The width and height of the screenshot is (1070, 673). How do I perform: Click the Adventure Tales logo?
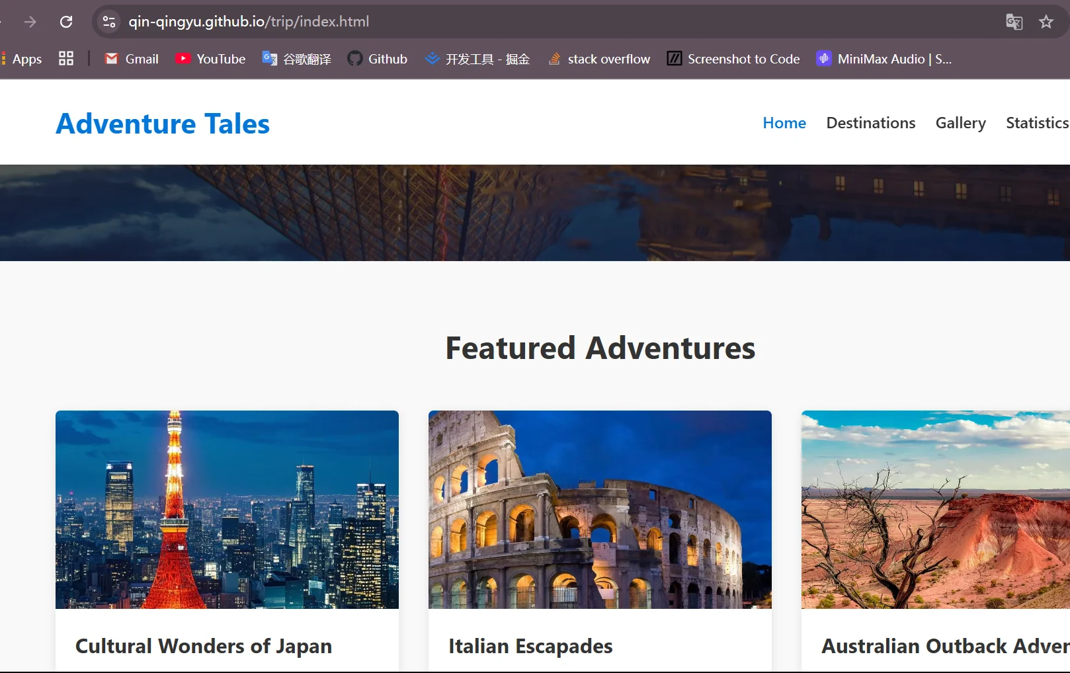coord(163,123)
